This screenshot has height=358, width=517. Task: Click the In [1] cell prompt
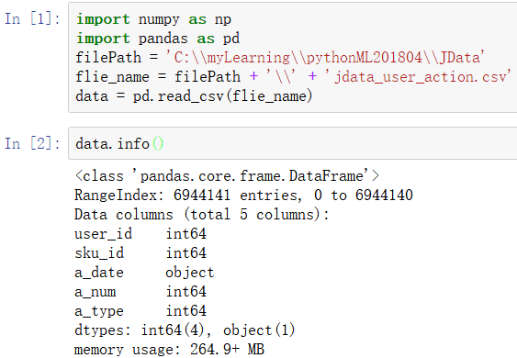[32, 18]
